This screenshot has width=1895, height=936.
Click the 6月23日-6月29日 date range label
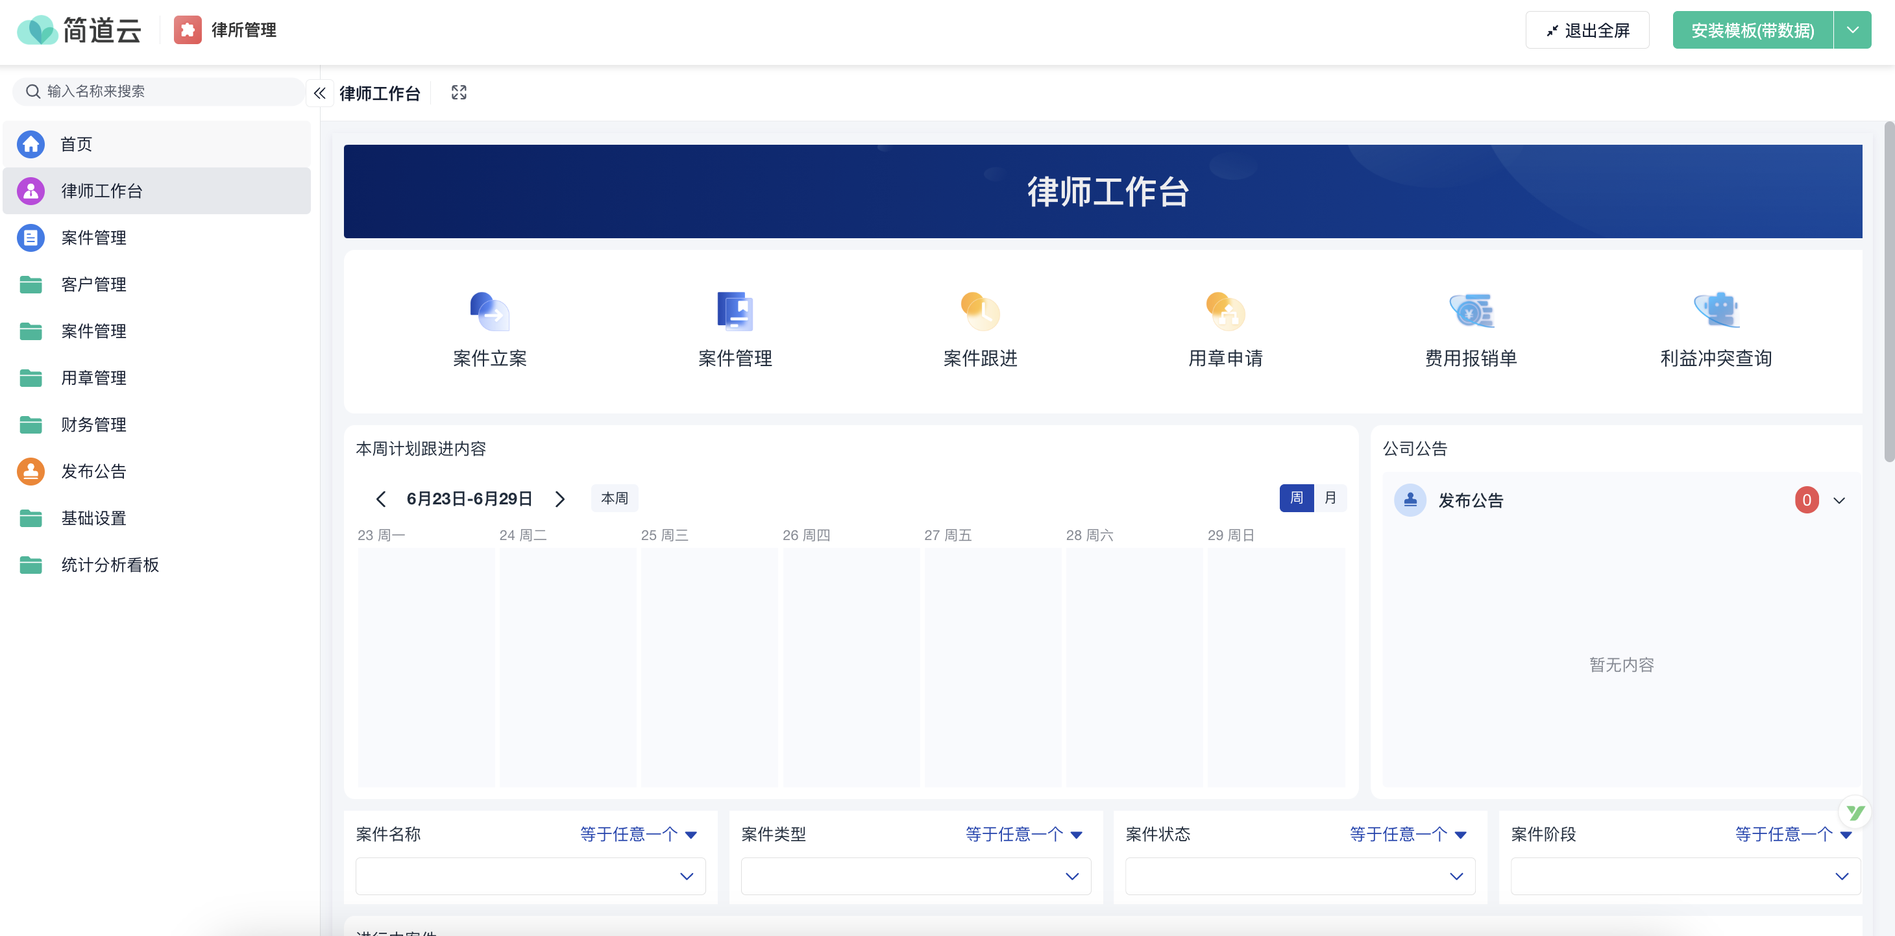(469, 499)
